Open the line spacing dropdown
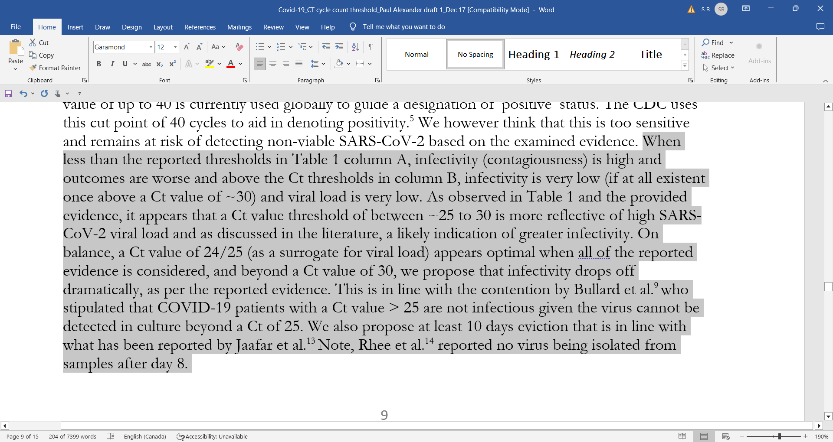This screenshot has width=833, height=442. (x=323, y=64)
